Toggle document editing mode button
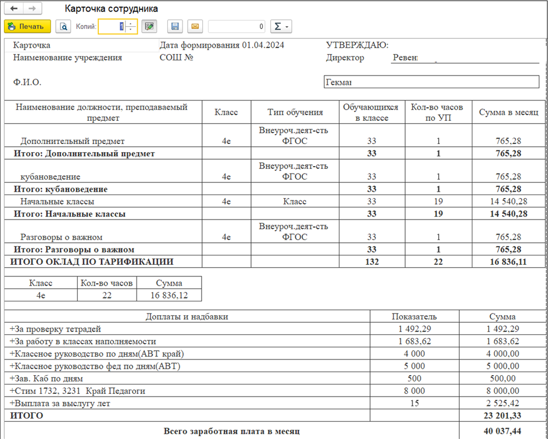 pos(149,27)
